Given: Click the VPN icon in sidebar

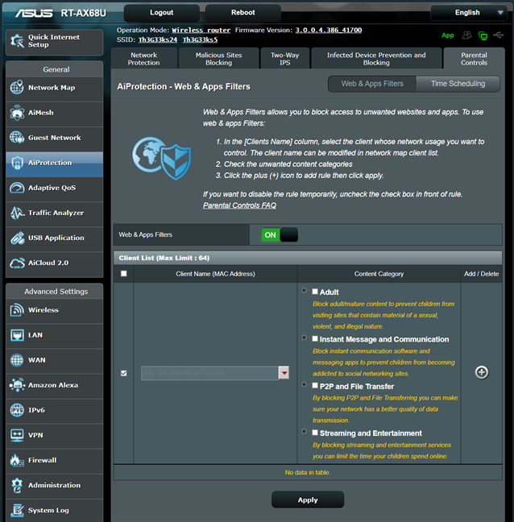Looking at the screenshot, I should (17, 435).
